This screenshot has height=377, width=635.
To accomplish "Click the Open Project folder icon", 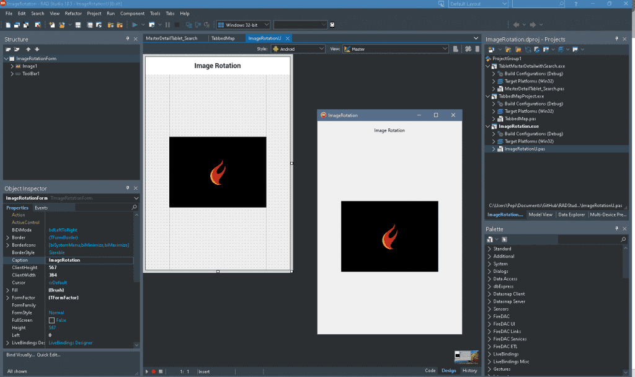I will pyautogui.click(x=61, y=25).
